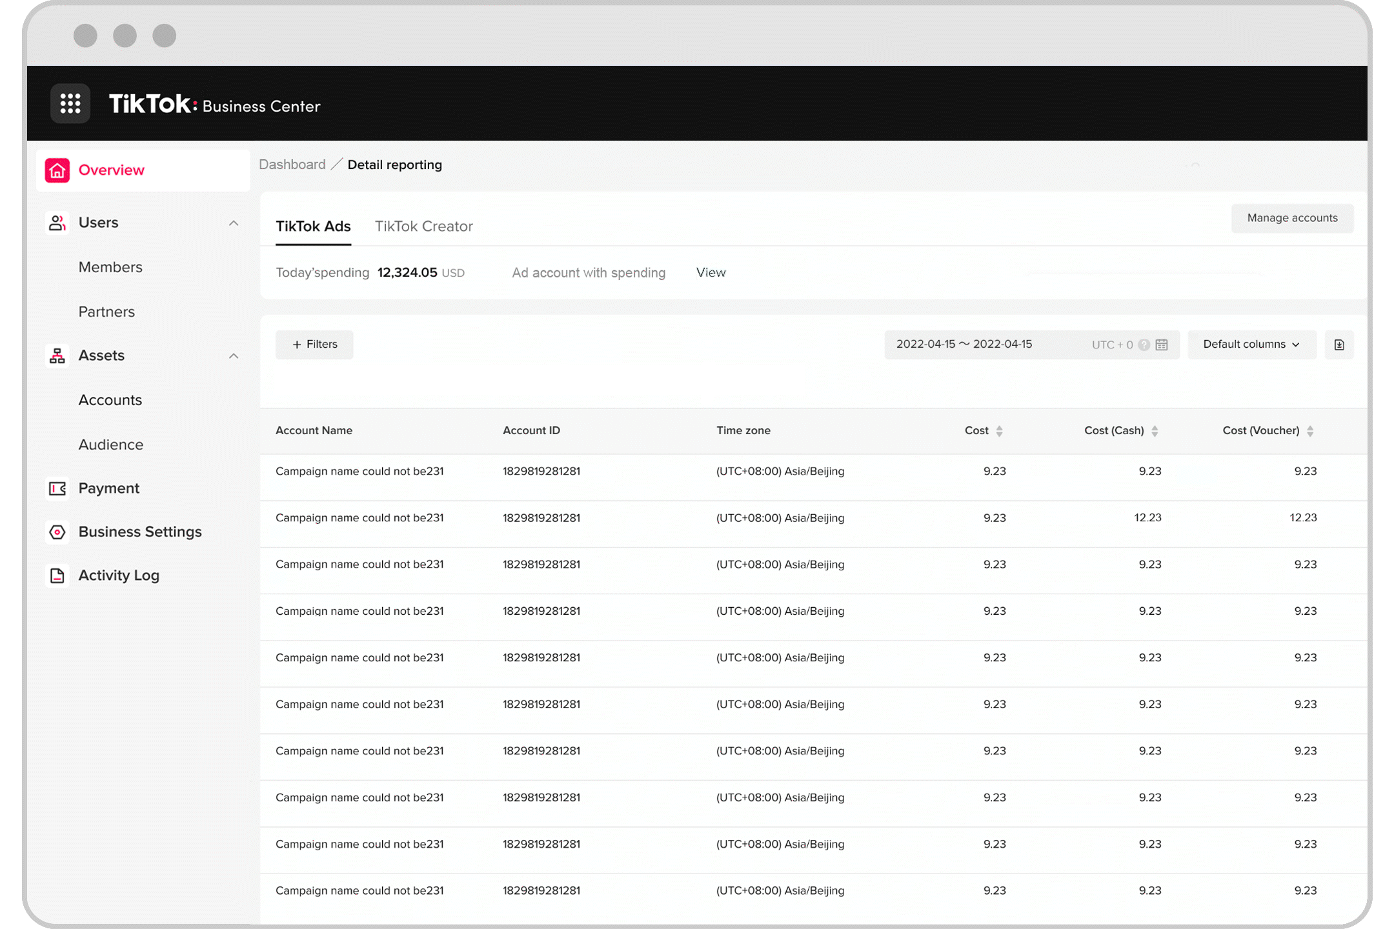Click the Manage accounts button

1292,218
